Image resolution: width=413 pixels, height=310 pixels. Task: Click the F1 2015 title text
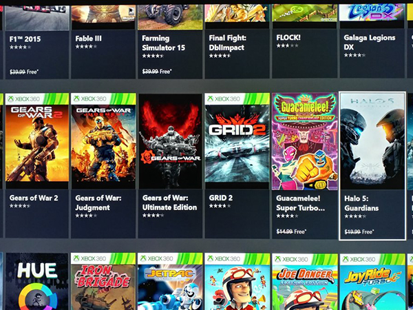pos(25,39)
